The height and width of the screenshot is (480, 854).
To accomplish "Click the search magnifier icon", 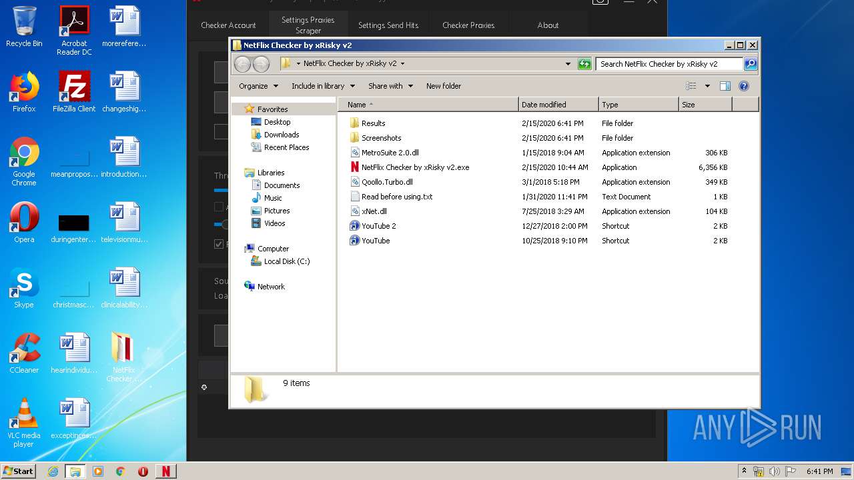I will [750, 64].
